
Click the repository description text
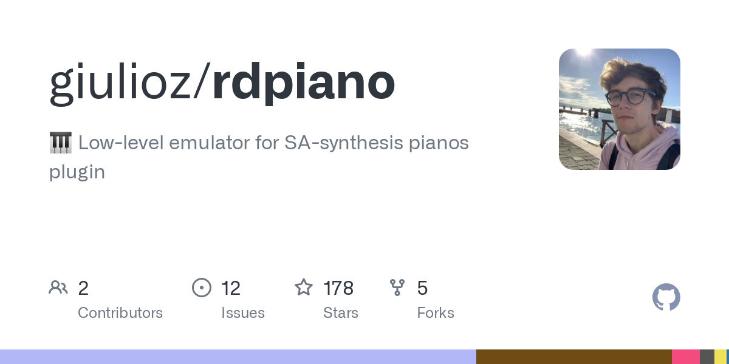(259, 158)
